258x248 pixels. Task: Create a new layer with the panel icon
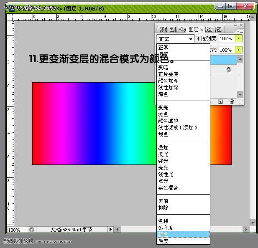click(220, 102)
